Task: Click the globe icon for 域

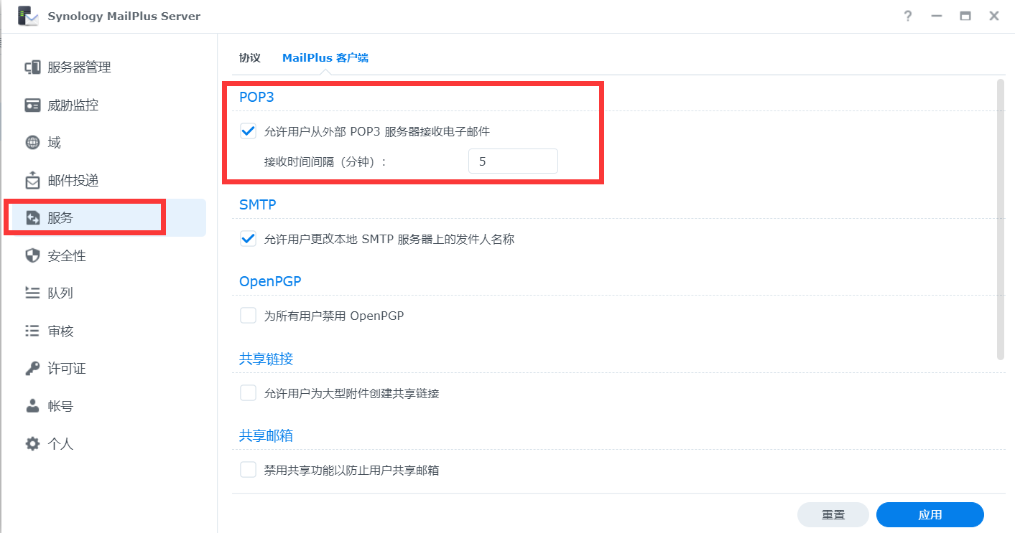Action: 32,143
